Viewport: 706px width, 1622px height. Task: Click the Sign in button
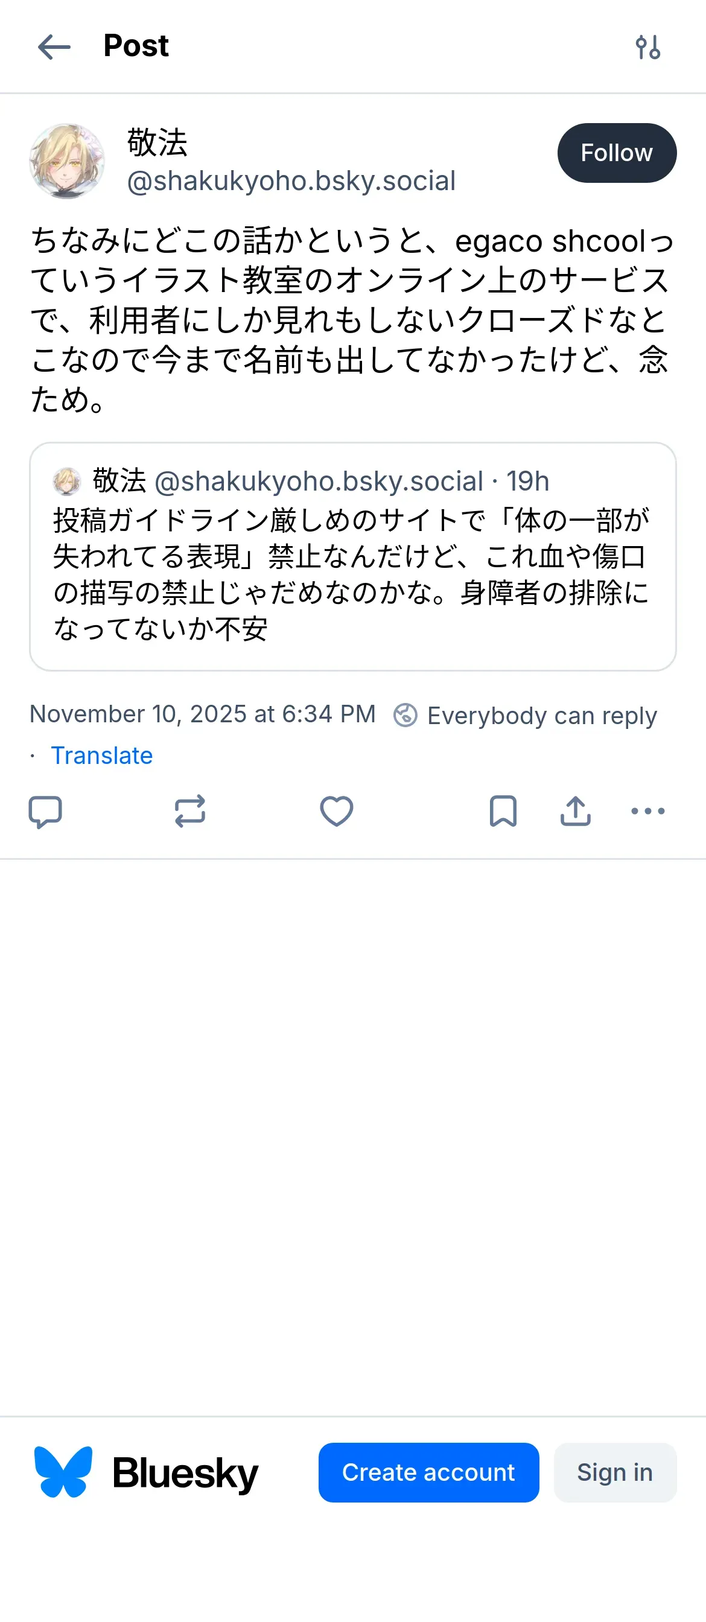615,1472
